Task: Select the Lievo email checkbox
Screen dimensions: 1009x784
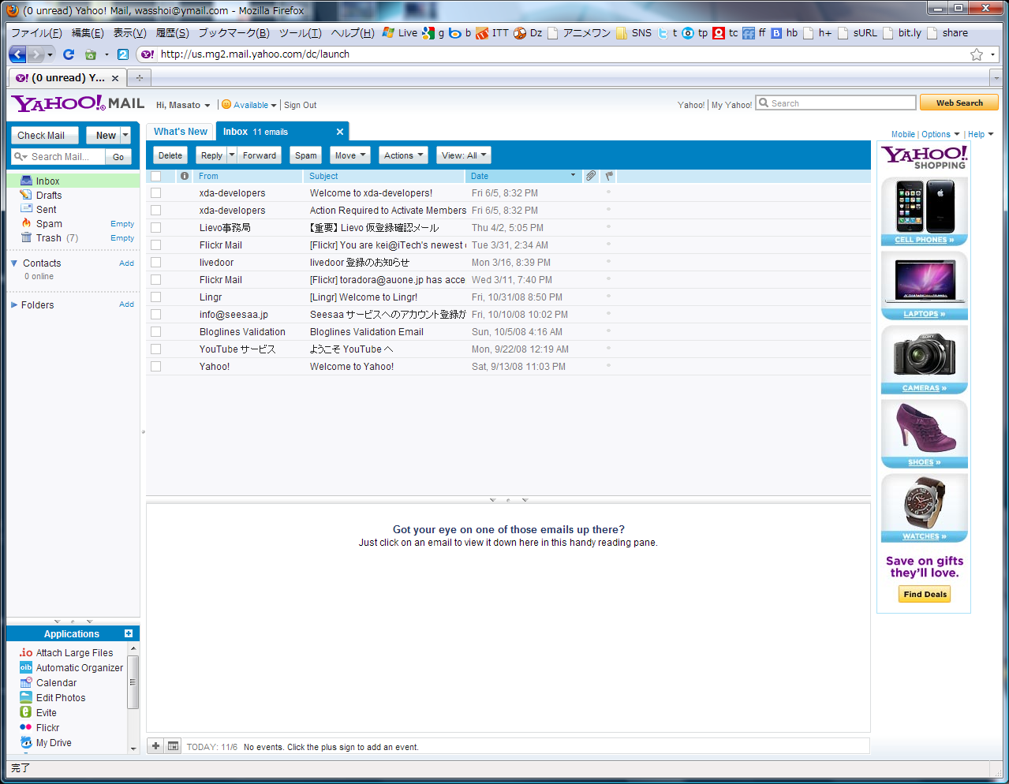Action: coord(156,228)
